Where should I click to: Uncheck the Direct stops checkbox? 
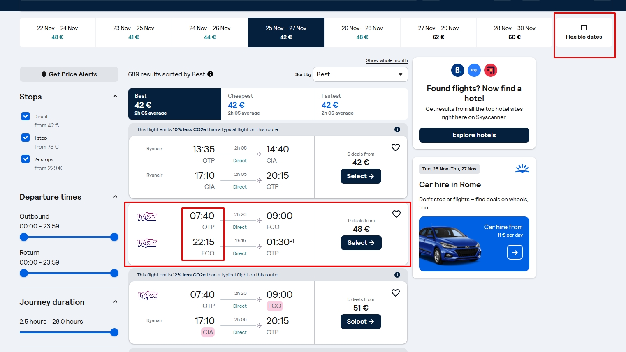26,117
